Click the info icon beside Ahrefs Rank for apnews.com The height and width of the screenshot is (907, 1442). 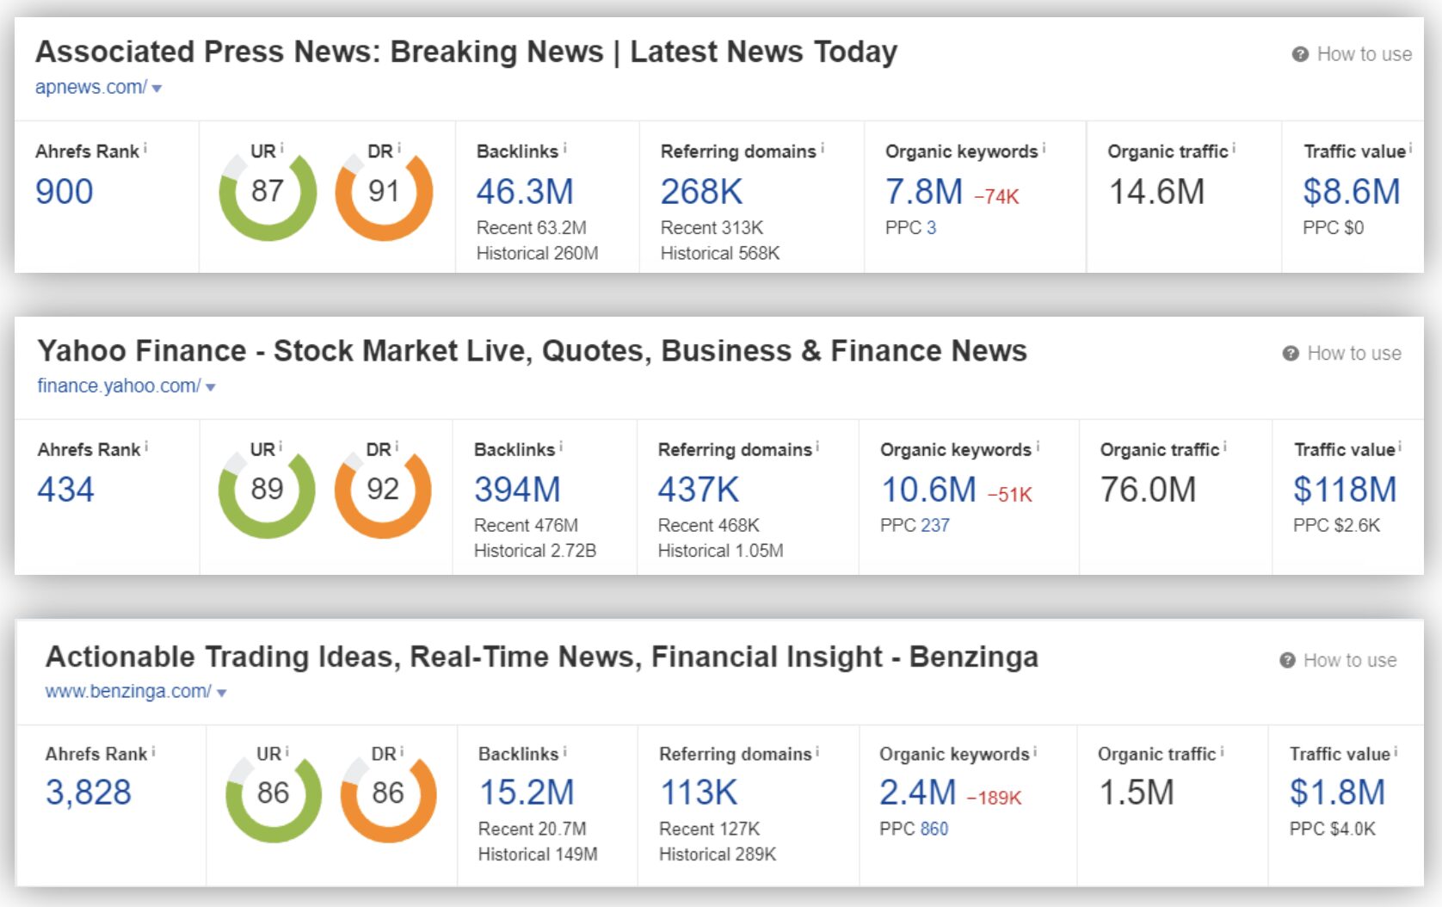[x=145, y=148]
